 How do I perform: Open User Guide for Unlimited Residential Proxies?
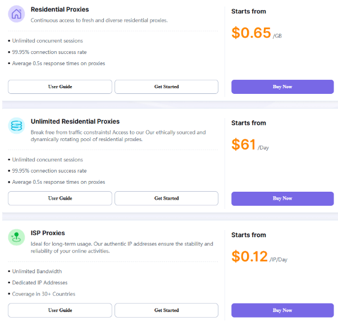click(x=60, y=198)
